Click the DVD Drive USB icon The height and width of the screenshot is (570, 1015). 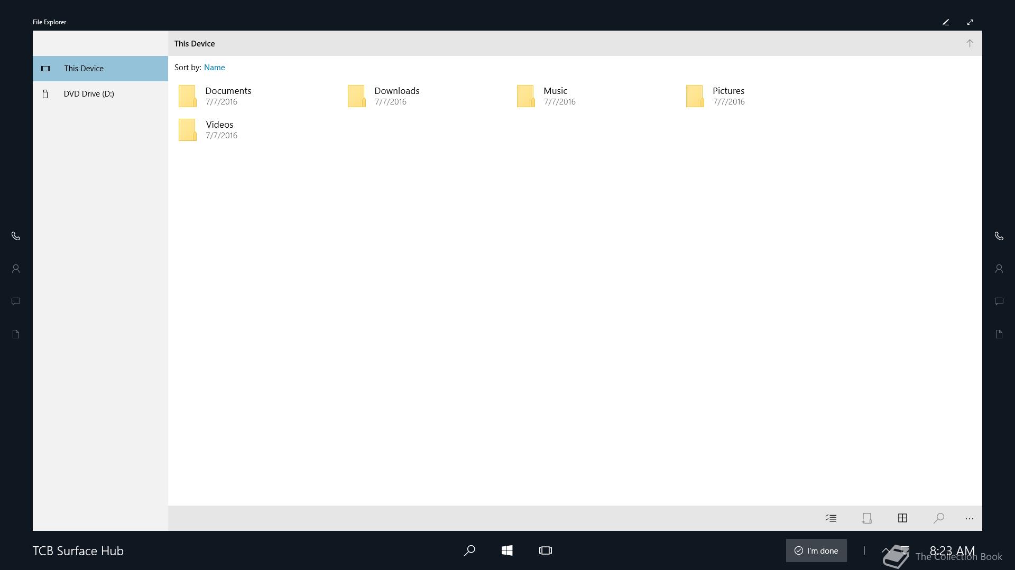pyautogui.click(x=45, y=94)
